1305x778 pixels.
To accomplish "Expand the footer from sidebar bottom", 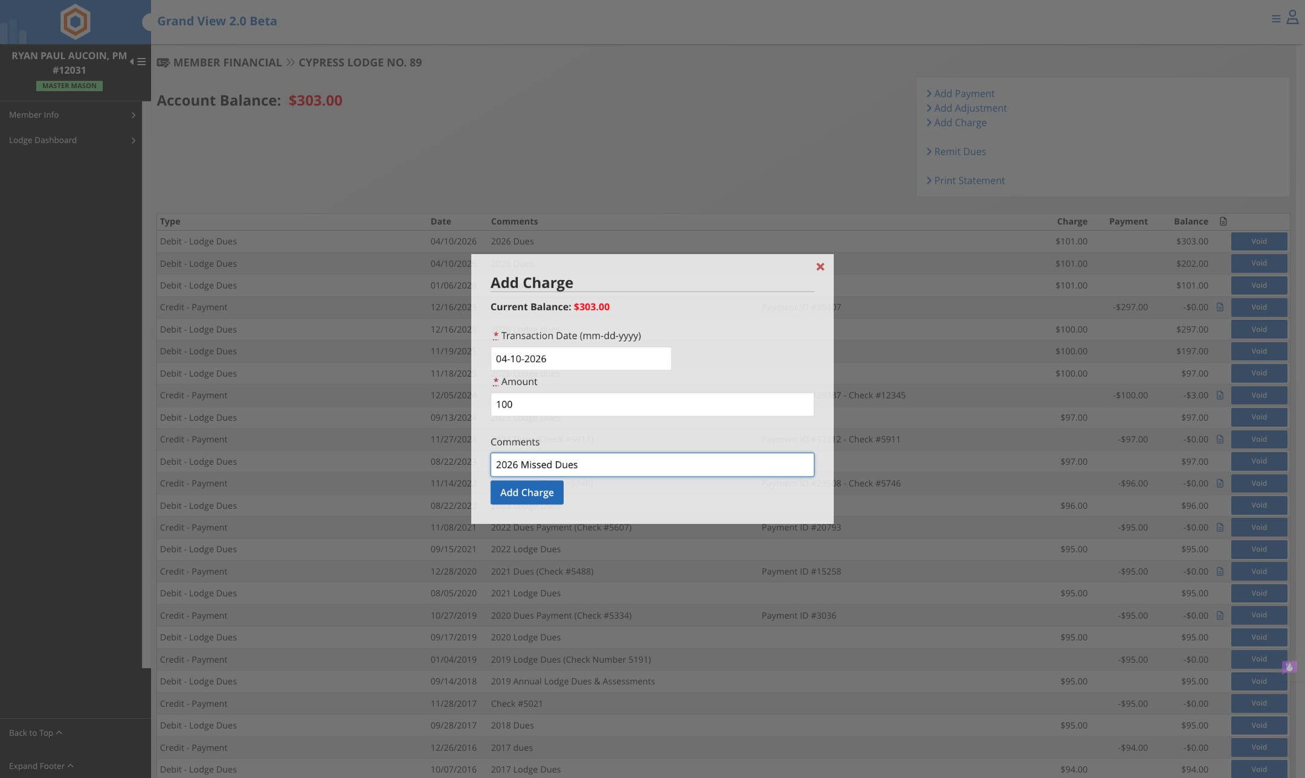I will click(41, 766).
